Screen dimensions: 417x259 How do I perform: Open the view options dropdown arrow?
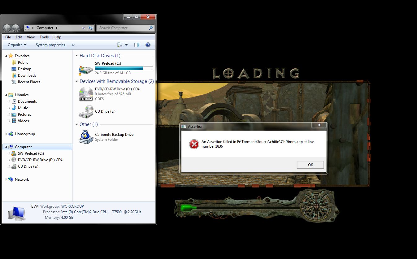(x=126, y=45)
